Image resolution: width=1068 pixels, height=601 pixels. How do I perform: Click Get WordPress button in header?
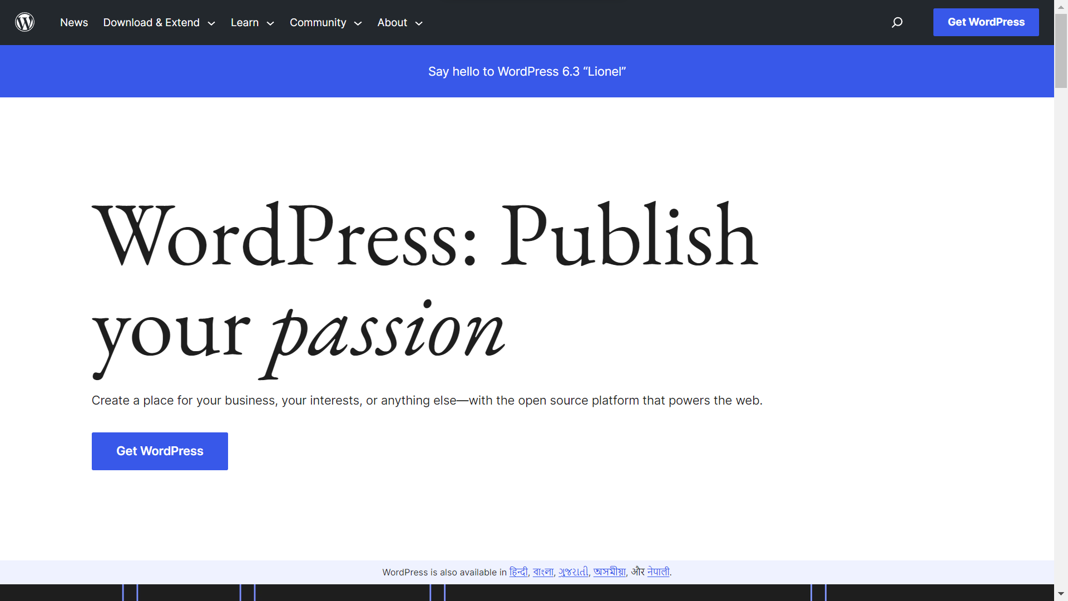point(986,22)
